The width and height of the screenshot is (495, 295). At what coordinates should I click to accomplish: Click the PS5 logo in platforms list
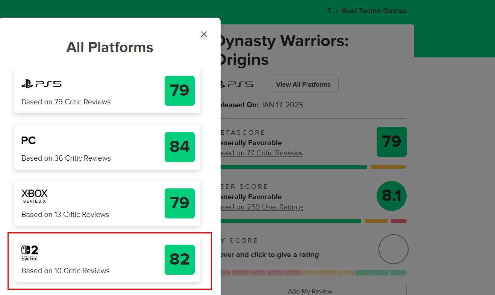click(41, 84)
